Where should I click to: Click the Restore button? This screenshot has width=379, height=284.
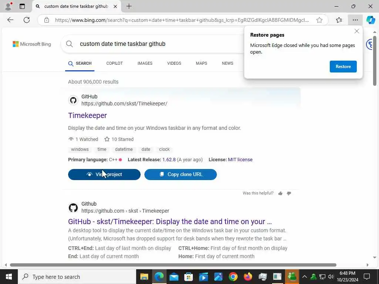coord(343,67)
